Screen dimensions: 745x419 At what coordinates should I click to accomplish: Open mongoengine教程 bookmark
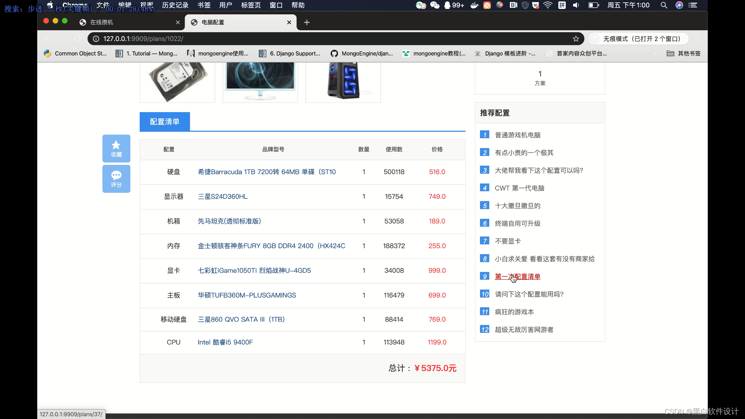pos(434,54)
